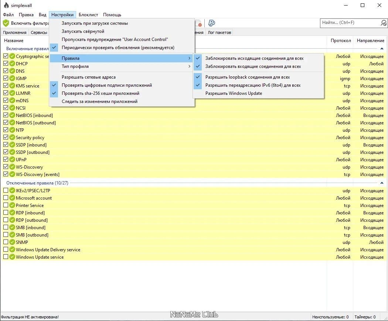Sort by the Протокол column header
The width and height of the screenshot is (388, 321).
(340, 41)
